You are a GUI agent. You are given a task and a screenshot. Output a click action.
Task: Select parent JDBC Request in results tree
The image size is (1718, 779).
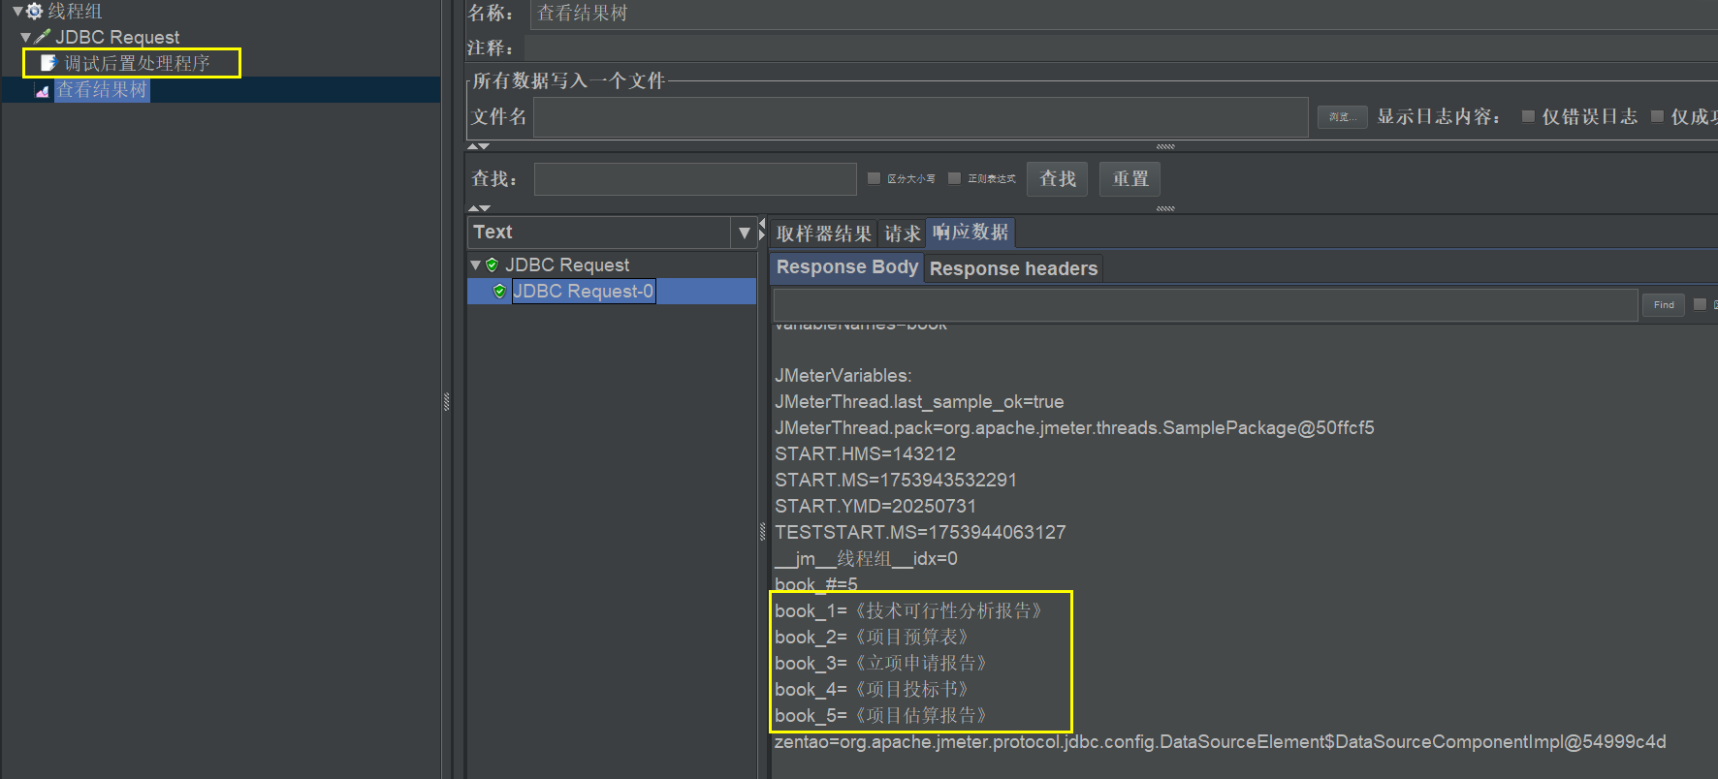(x=567, y=265)
